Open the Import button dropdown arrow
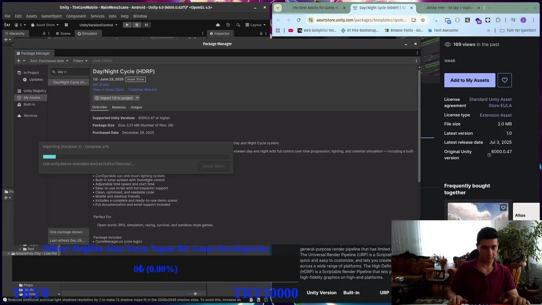 point(137,98)
